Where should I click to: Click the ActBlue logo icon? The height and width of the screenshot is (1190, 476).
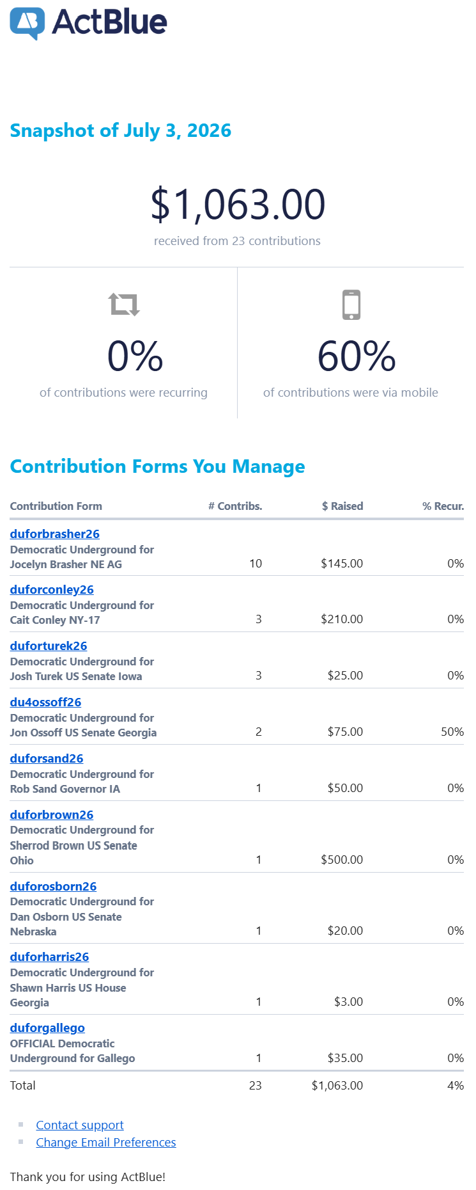[27, 24]
